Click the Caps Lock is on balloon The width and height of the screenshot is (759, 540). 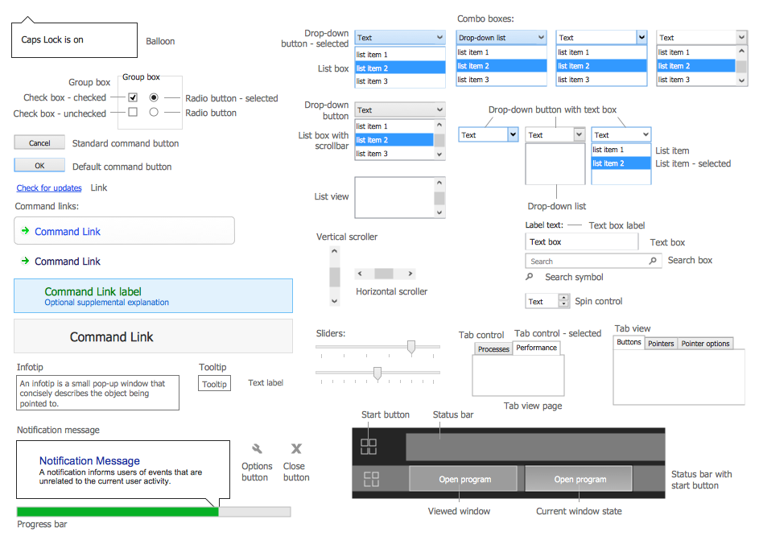tap(74, 39)
